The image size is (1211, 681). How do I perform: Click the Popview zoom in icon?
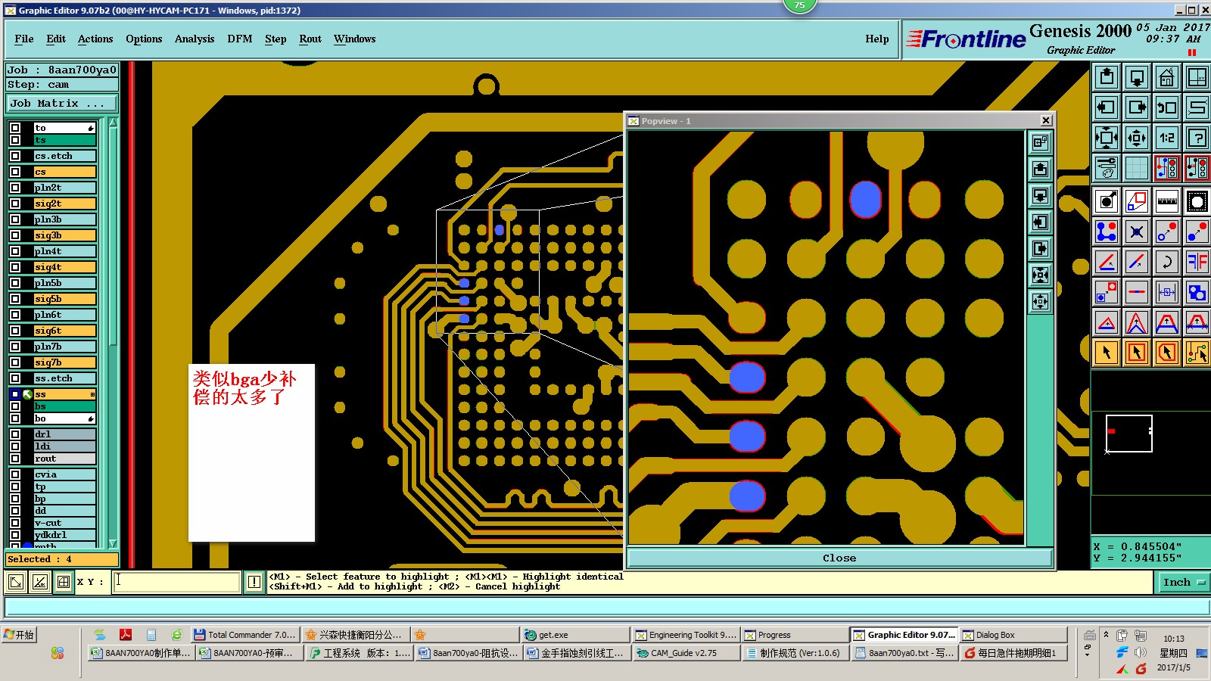pos(1041,275)
